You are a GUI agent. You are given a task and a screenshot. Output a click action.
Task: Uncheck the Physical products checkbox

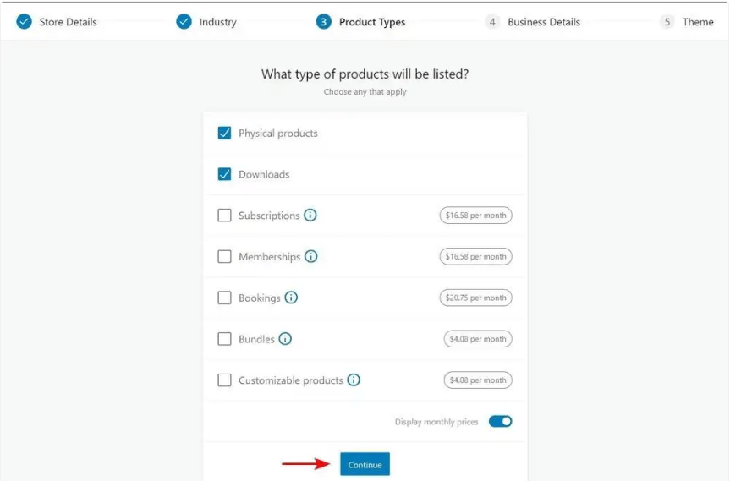224,134
